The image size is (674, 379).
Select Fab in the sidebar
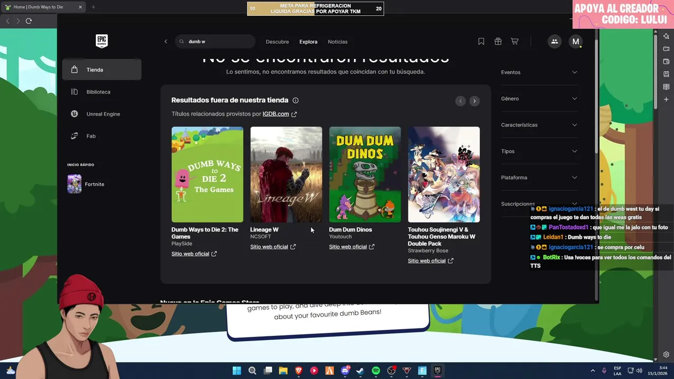tap(102, 136)
